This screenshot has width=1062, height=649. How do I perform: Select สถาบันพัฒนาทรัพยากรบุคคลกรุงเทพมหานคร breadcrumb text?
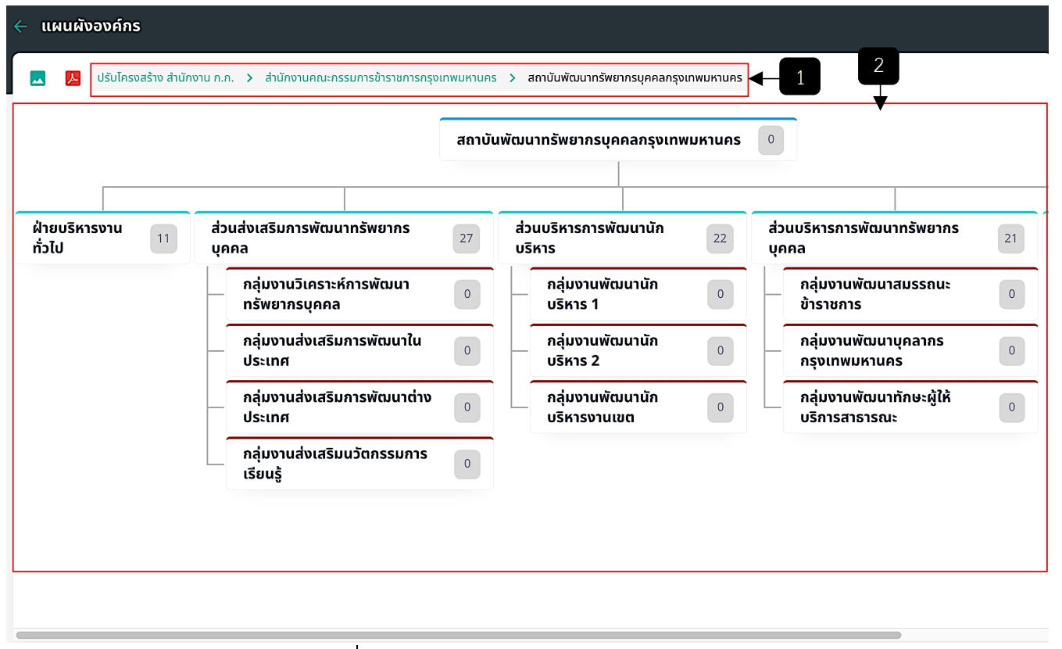click(x=635, y=78)
